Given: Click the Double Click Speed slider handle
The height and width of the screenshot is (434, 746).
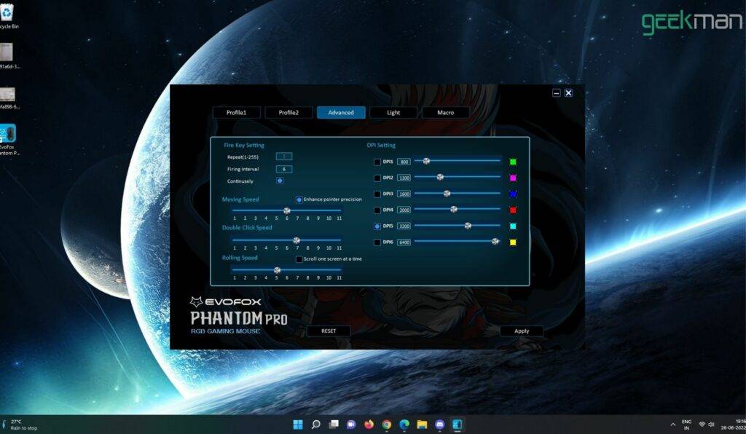Looking at the screenshot, I should [x=297, y=240].
